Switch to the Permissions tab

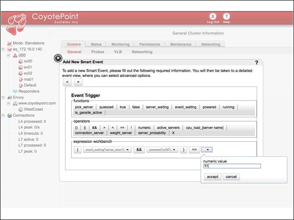(x=150, y=44)
